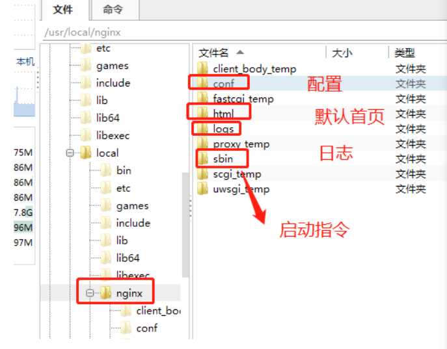The width and height of the screenshot is (447, 349).
Task: Click the 96M value in left panel
Action: 23,227
